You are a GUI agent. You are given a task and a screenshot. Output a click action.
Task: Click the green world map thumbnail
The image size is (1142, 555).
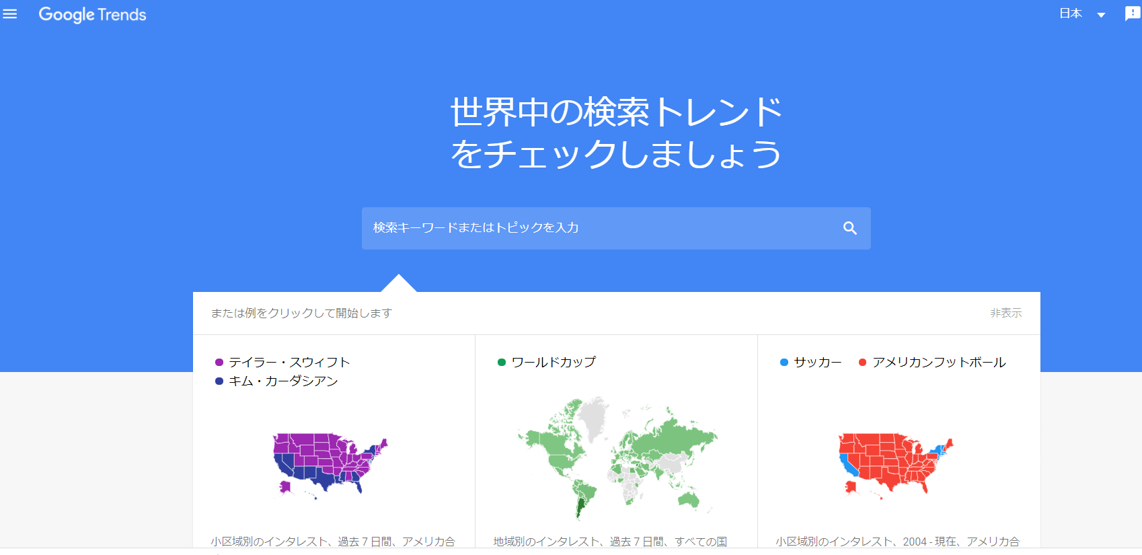coord(617,459)
